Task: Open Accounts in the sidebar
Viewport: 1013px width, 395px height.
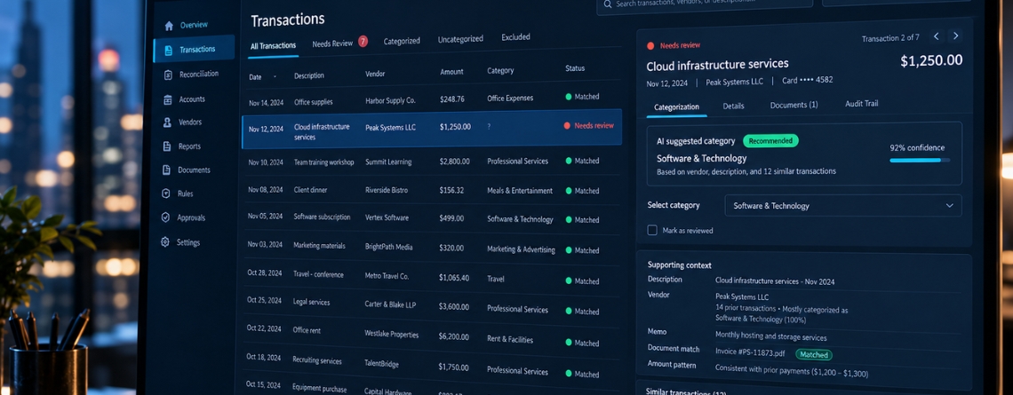Action: 193,99
